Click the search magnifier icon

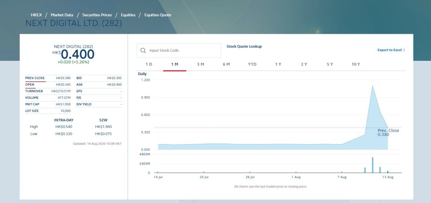[x=143, y=51]
